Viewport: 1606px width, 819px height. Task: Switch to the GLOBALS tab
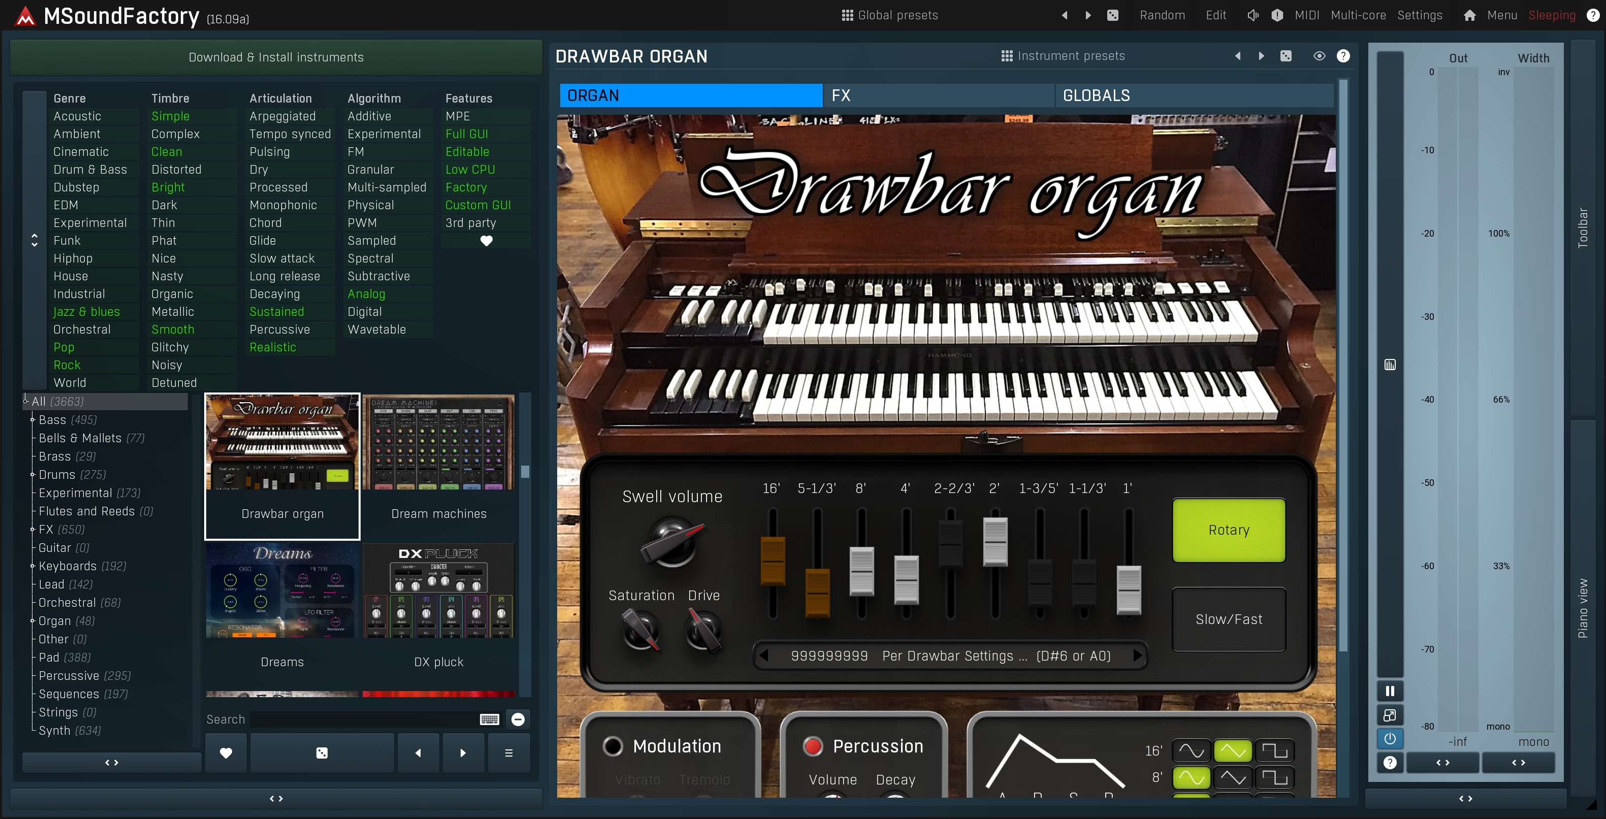coord(1194,95)
